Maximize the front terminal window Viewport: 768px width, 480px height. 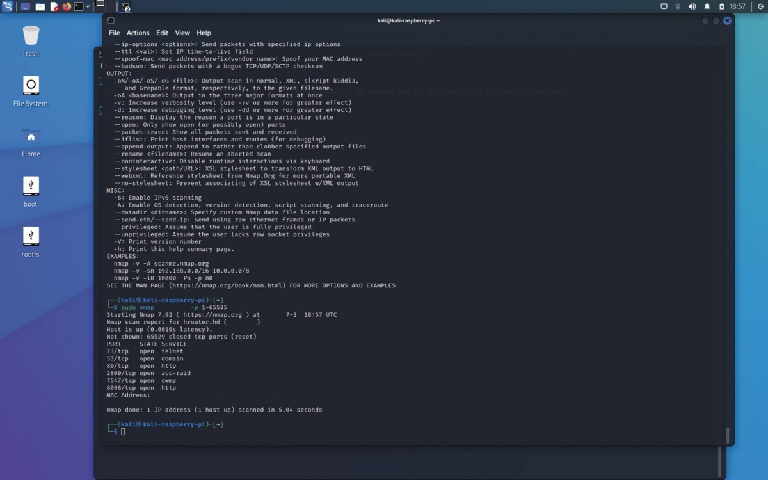coord(716,20)
